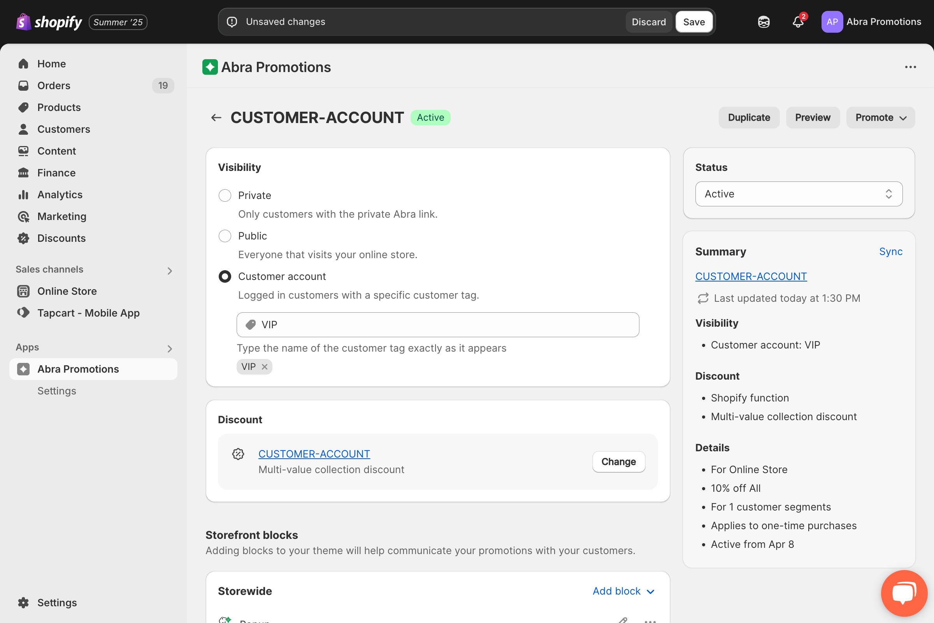Open the orange chat support bubble
This screenshot has width=934, height=623.
[x=904, y=593]
